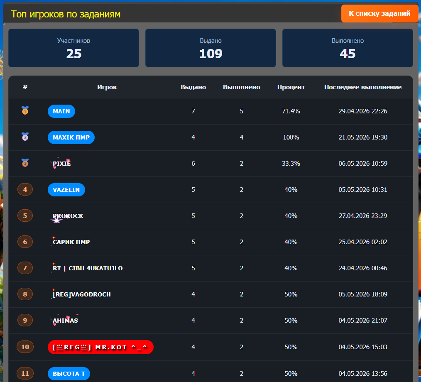421x382 pixels.
Task: Click the silver medal icon for MAXIK ПМР
Action: 25,137
